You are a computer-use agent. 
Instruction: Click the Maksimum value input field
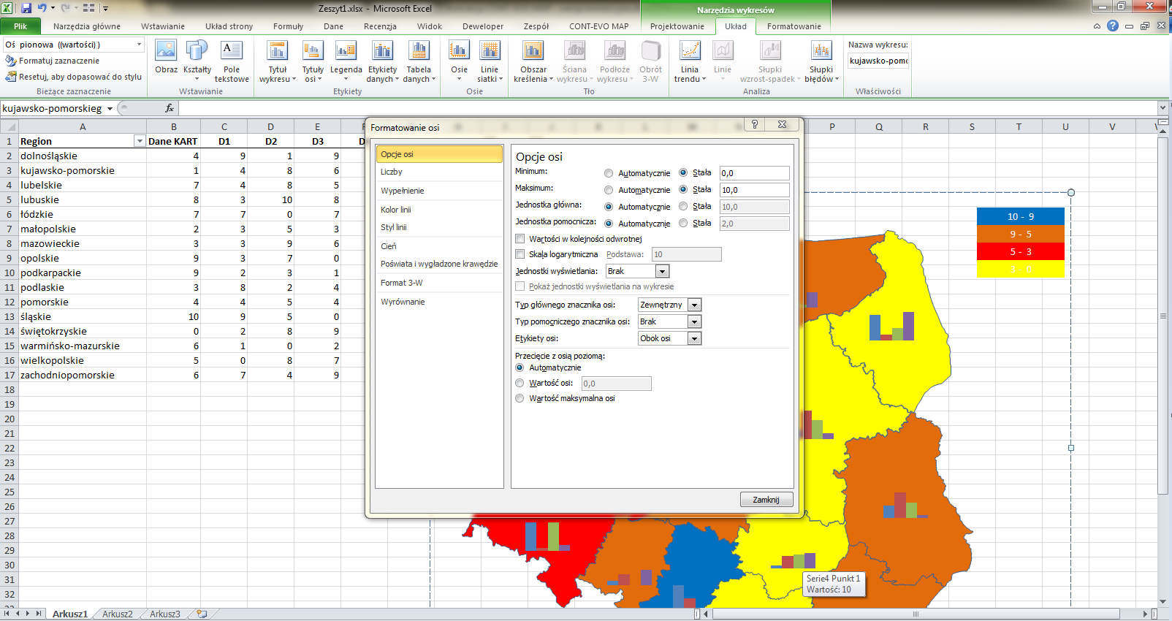pos(754,190)
